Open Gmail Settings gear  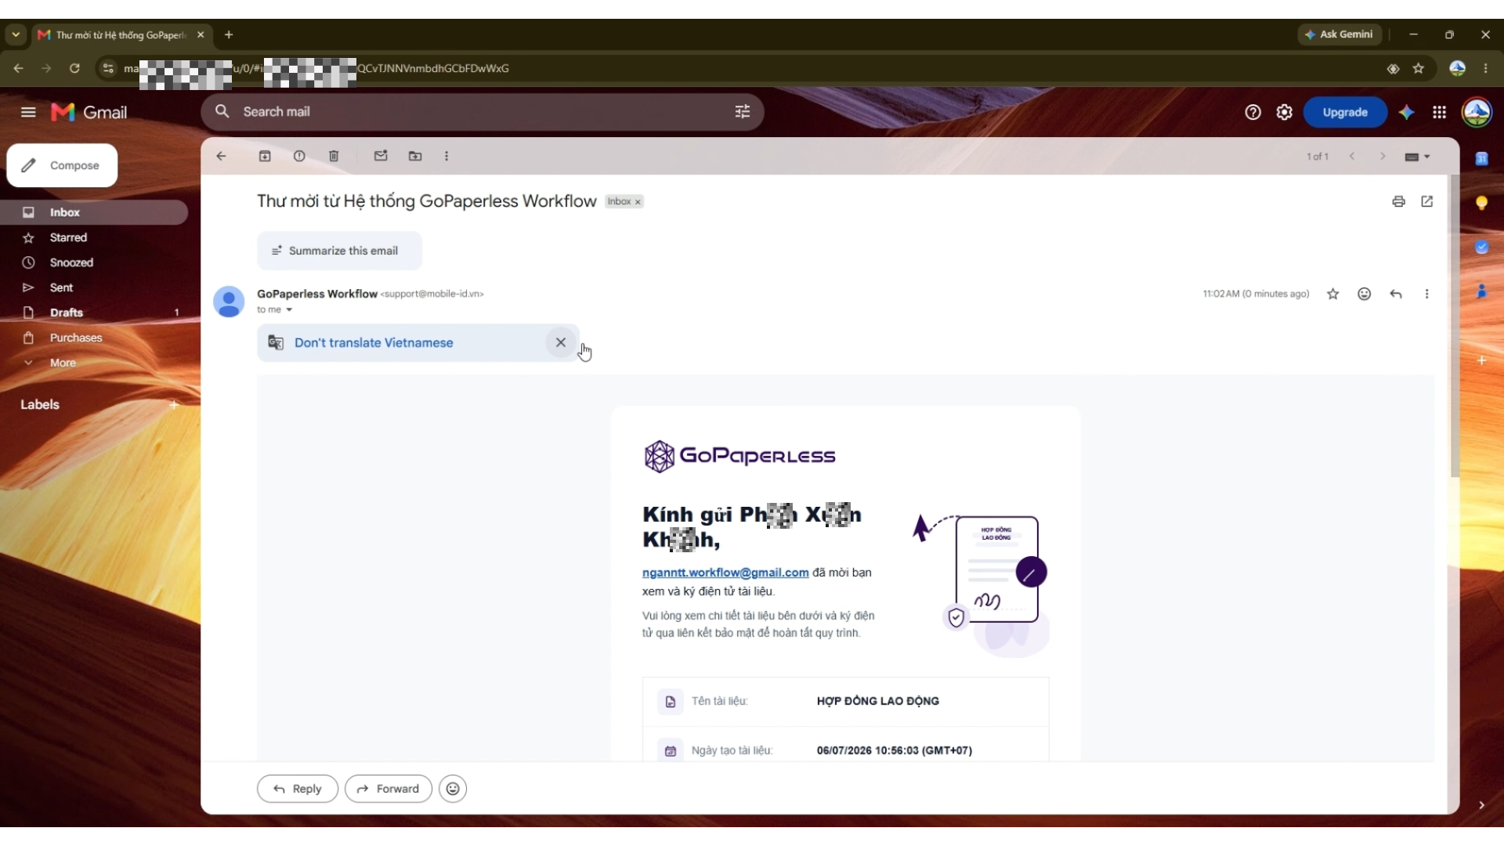pos(1284,112)
